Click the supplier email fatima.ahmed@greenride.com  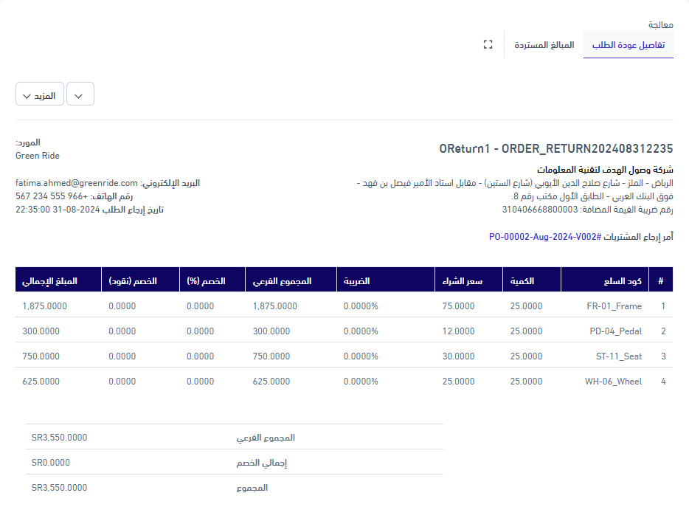click(77, 183)
